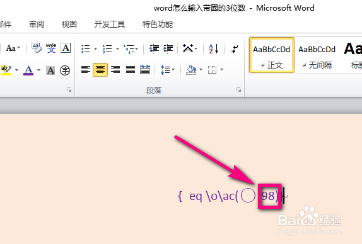Apply paragraph shading paint bucket

(191, 70)
